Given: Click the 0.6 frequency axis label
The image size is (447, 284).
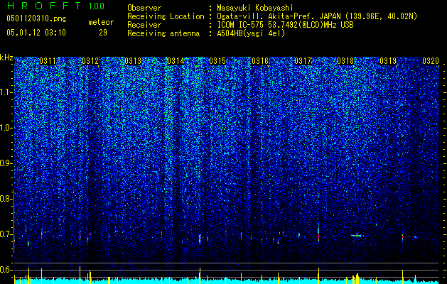Looking at the screenshot, I should point(5,270).
